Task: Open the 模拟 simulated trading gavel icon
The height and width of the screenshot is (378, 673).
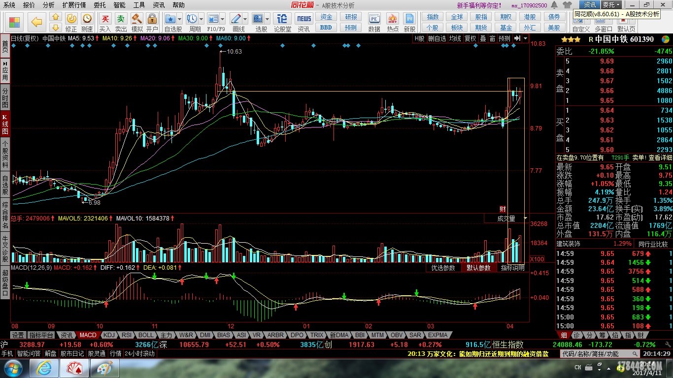Action: tap(137, 19)
